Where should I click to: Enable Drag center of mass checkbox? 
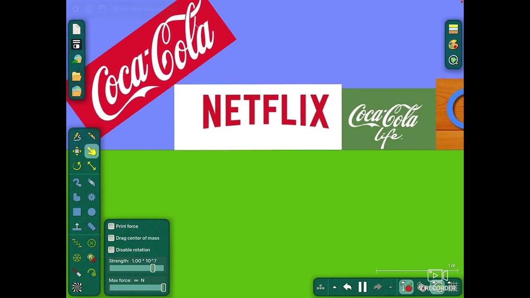point(111,238)
